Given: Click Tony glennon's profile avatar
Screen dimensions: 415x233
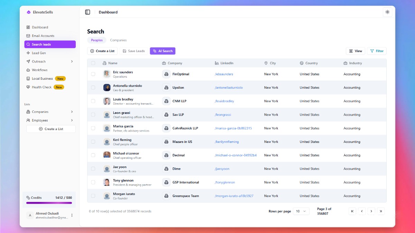Looking at the screenshot, I should (x=107, y=182).
